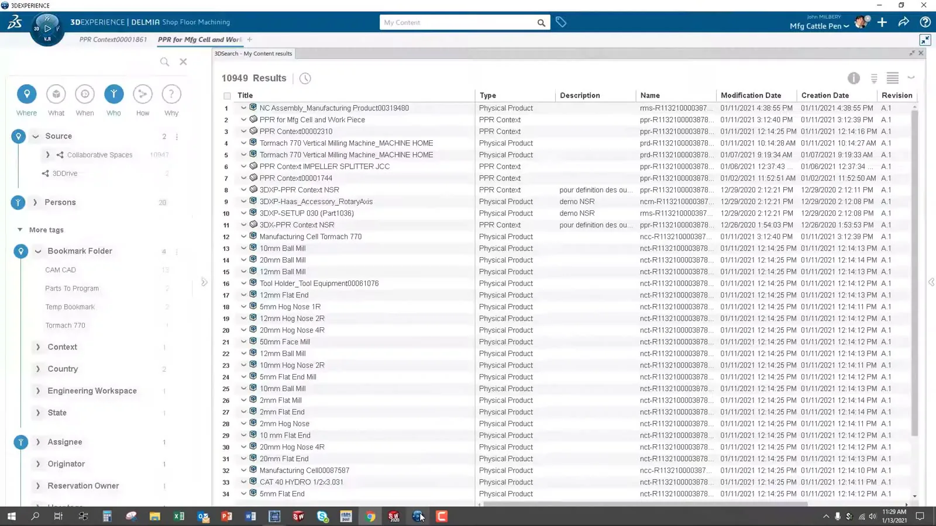
Task: Select the When tag filter
Action: (85, 94)
